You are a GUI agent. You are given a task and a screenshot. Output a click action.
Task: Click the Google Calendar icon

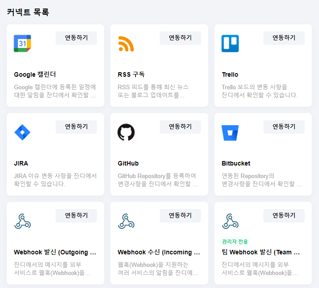click(x=22, y=44)
